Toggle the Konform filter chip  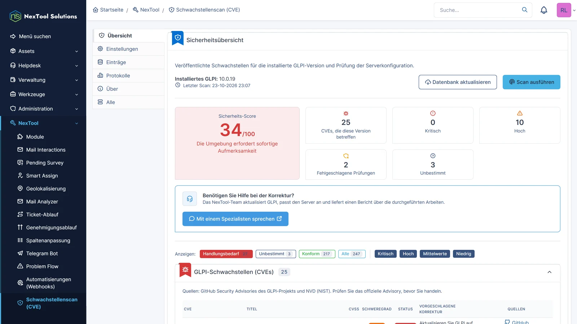317,254
